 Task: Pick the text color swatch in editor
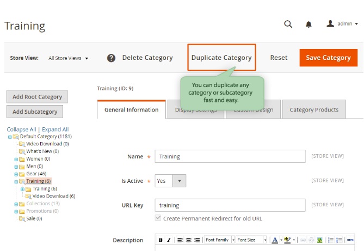pyautogui.click(x=274, y=240)
